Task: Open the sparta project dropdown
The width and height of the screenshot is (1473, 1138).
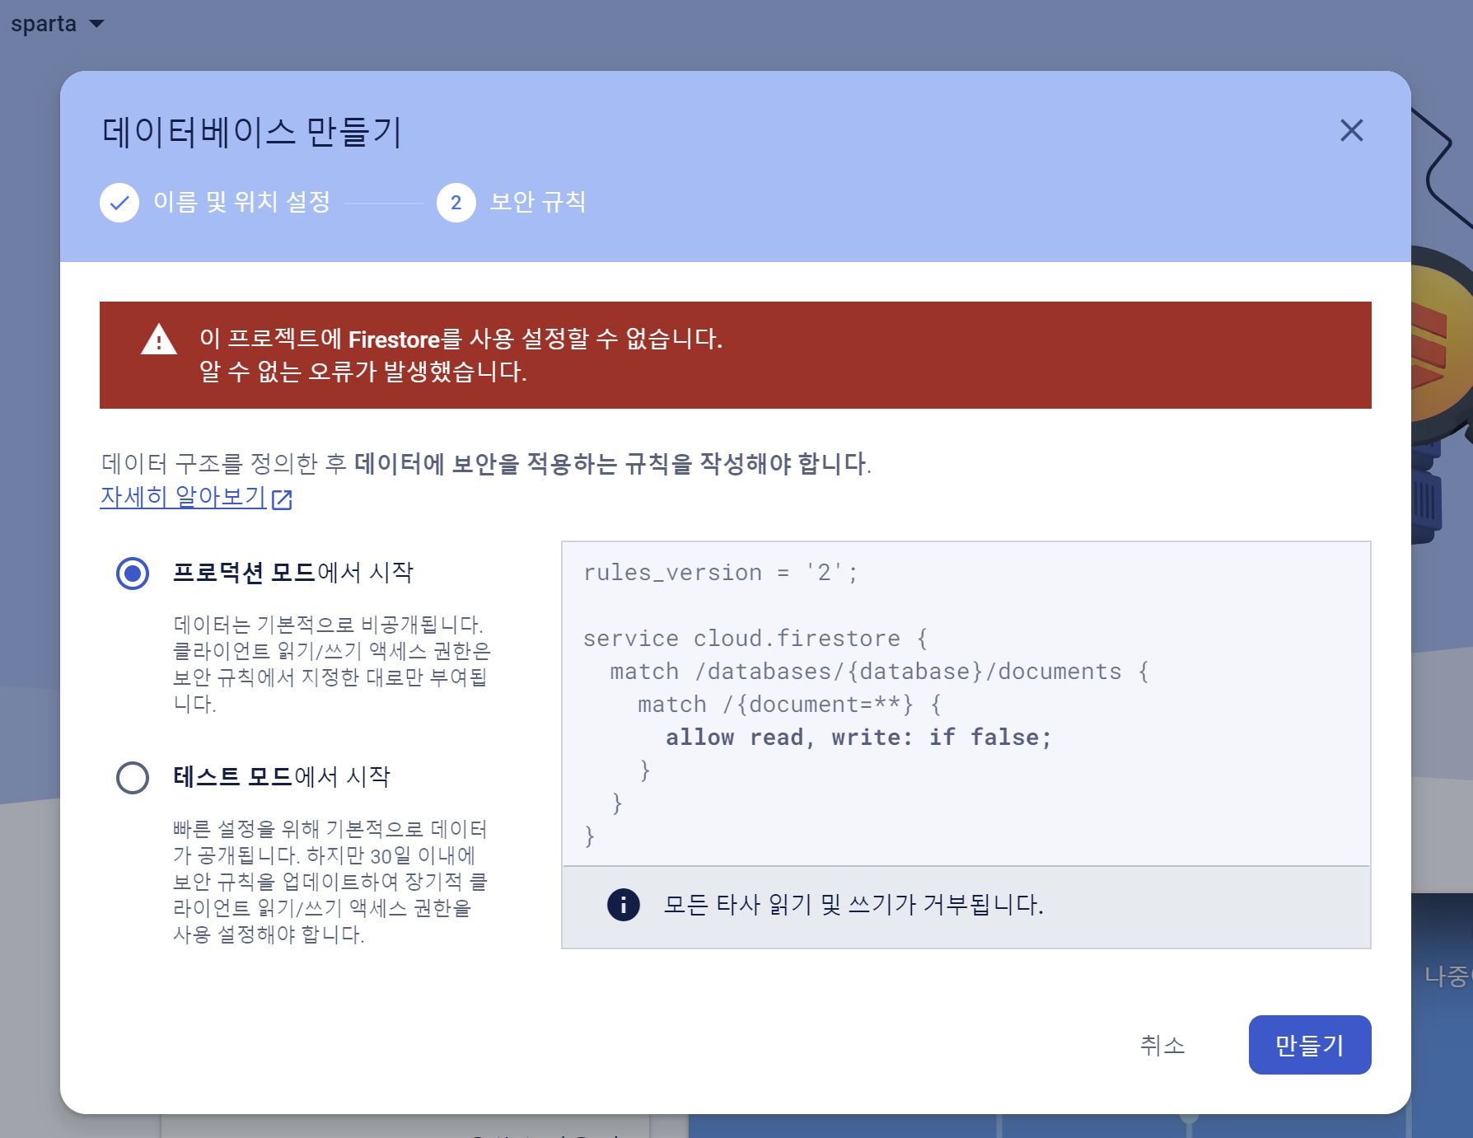Action: click(x=58, y=24)
